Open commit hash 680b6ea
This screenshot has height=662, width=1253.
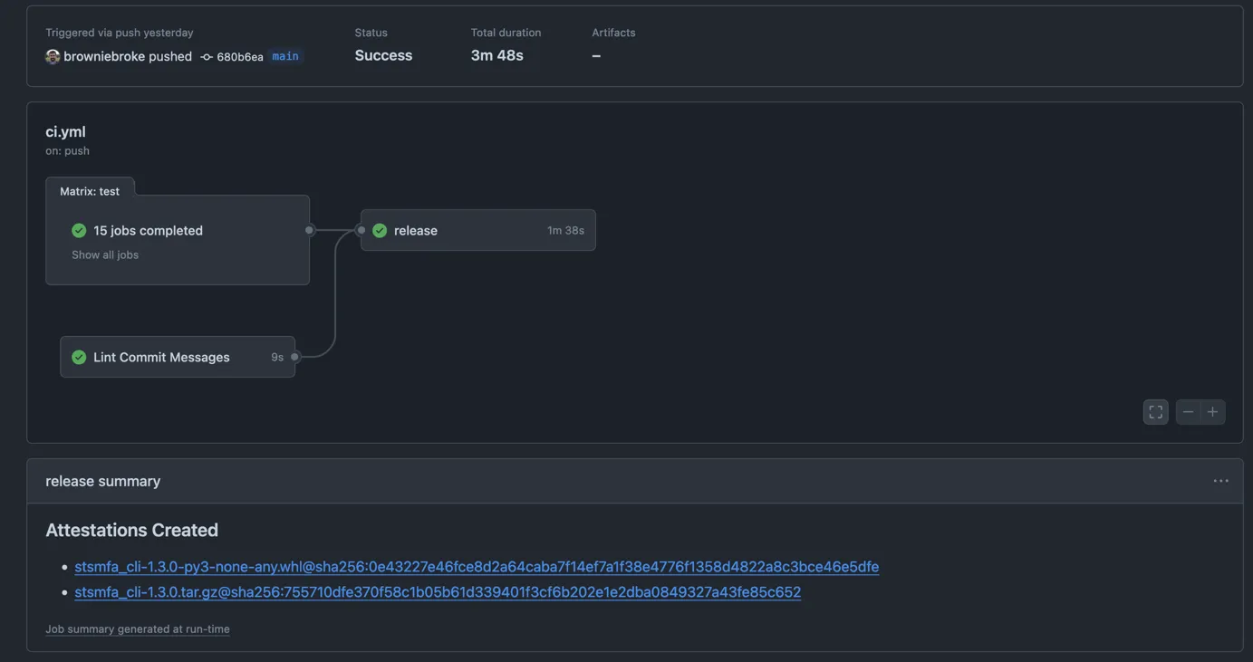[x=239, y=57]
